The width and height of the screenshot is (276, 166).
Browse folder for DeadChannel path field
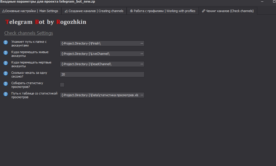142,64
